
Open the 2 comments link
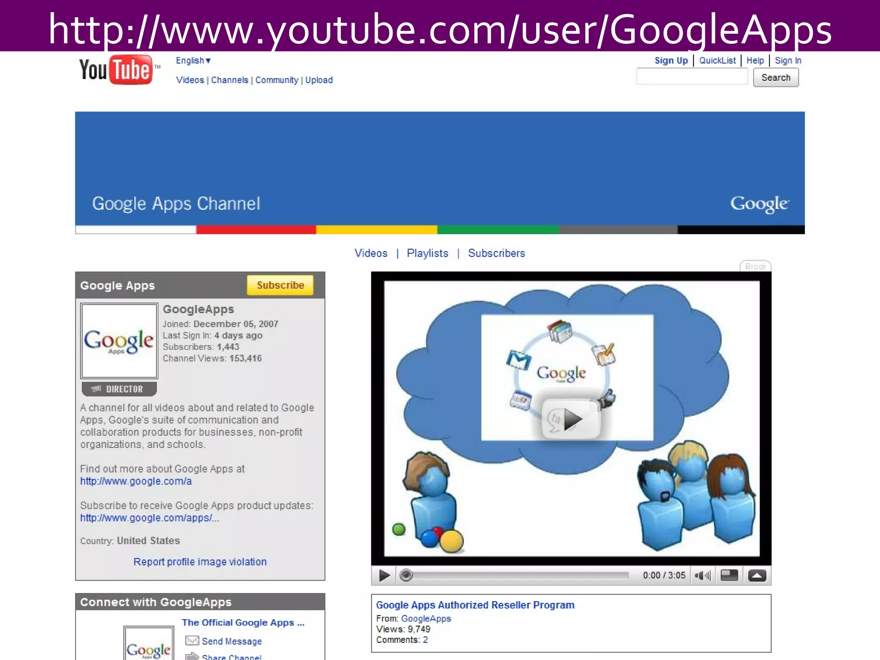point(425,640)
